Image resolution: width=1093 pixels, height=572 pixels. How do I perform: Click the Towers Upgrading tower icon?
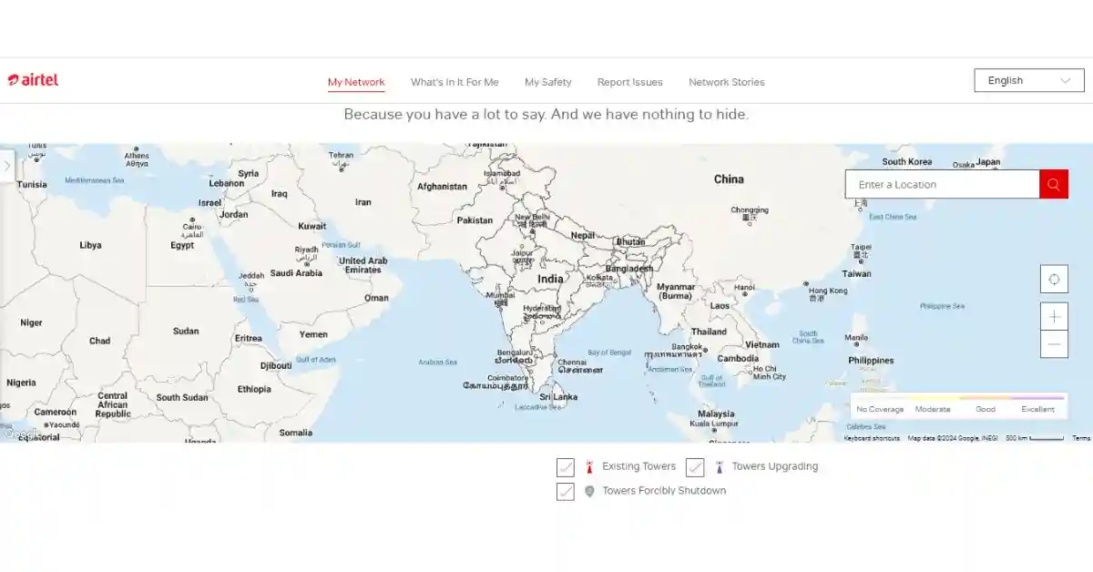(x=719, y=467)
